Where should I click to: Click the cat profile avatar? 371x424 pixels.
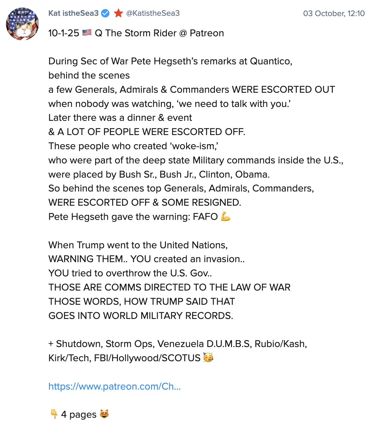coord(22,24)
